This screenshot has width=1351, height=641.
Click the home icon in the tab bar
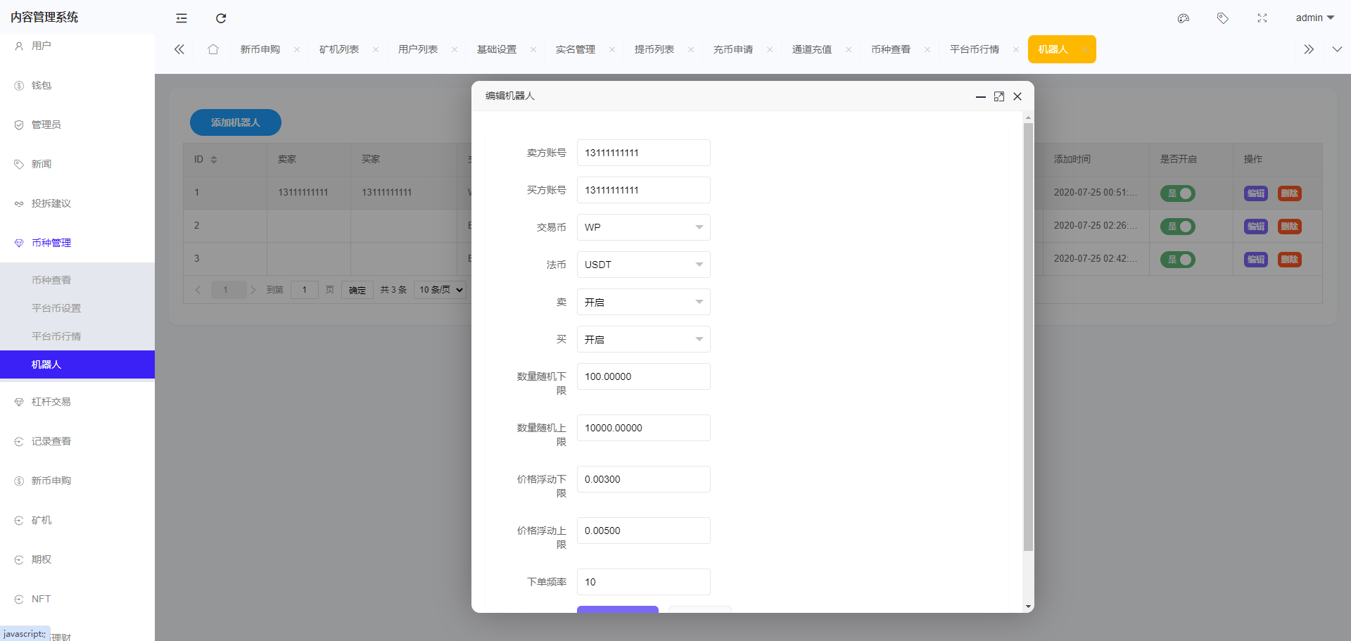[x=213, y=49]
